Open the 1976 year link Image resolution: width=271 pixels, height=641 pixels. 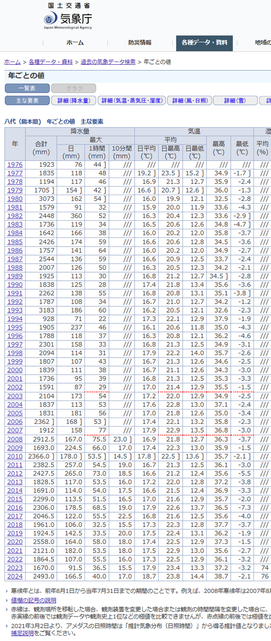coord(15,164)
